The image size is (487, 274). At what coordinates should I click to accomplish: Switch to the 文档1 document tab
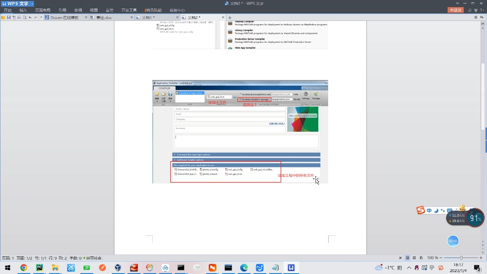[148, 18]
